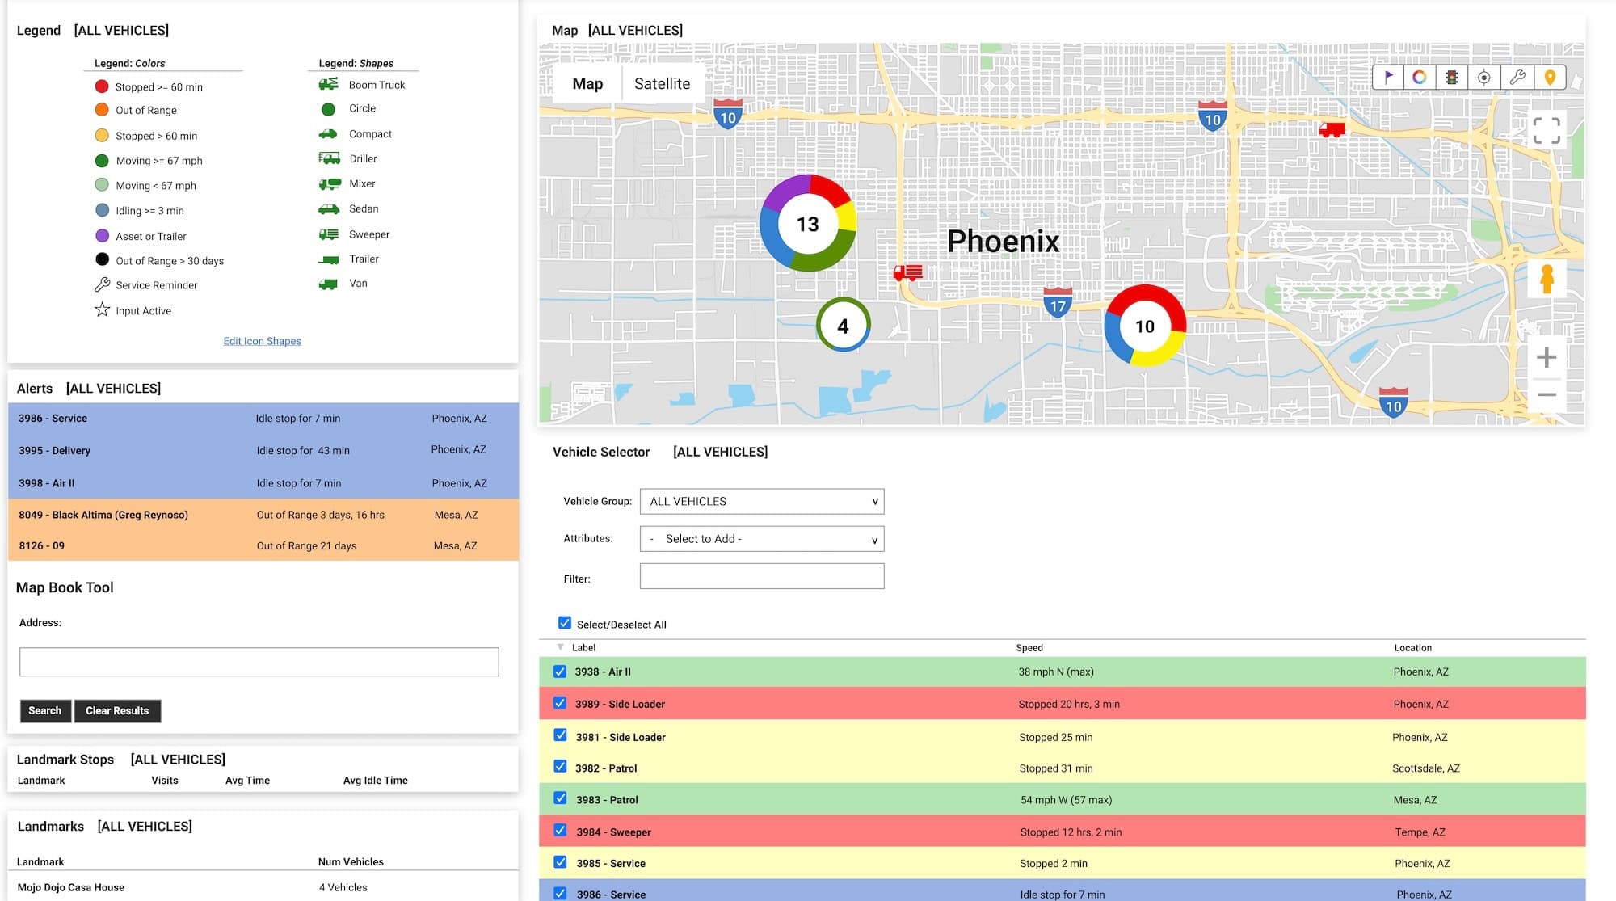
Task: Click the crosshair locate icon
Action: coord(1484,78)
